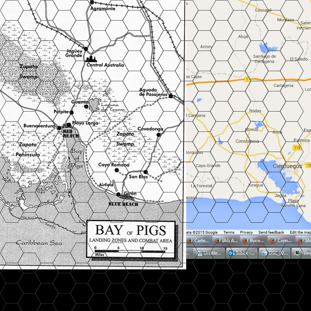Viewport: 311px width, 311px height.
Task: Click the Juragua map label
Action: (255, 185)
